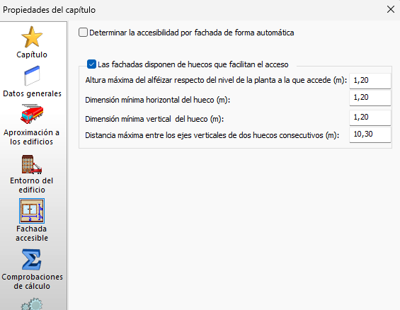Click the distancia máxima entre ejes field

coord(370,134)
